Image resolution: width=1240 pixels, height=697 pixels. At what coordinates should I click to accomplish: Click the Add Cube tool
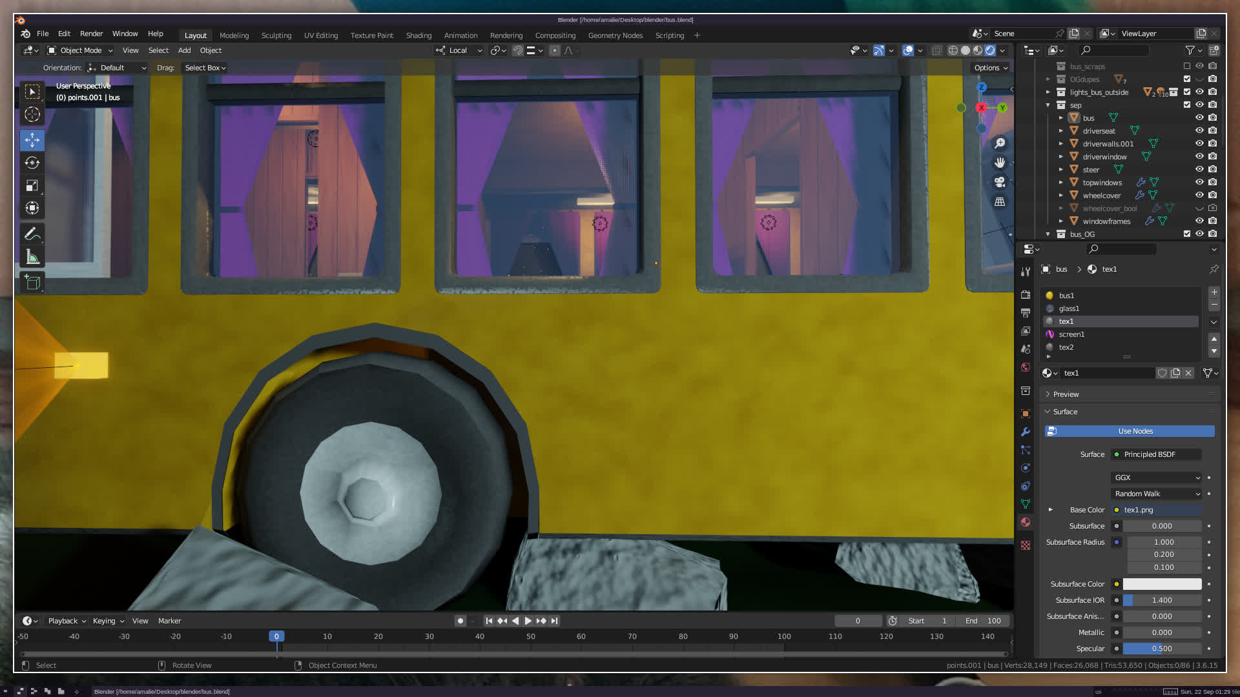coord(32,282)
